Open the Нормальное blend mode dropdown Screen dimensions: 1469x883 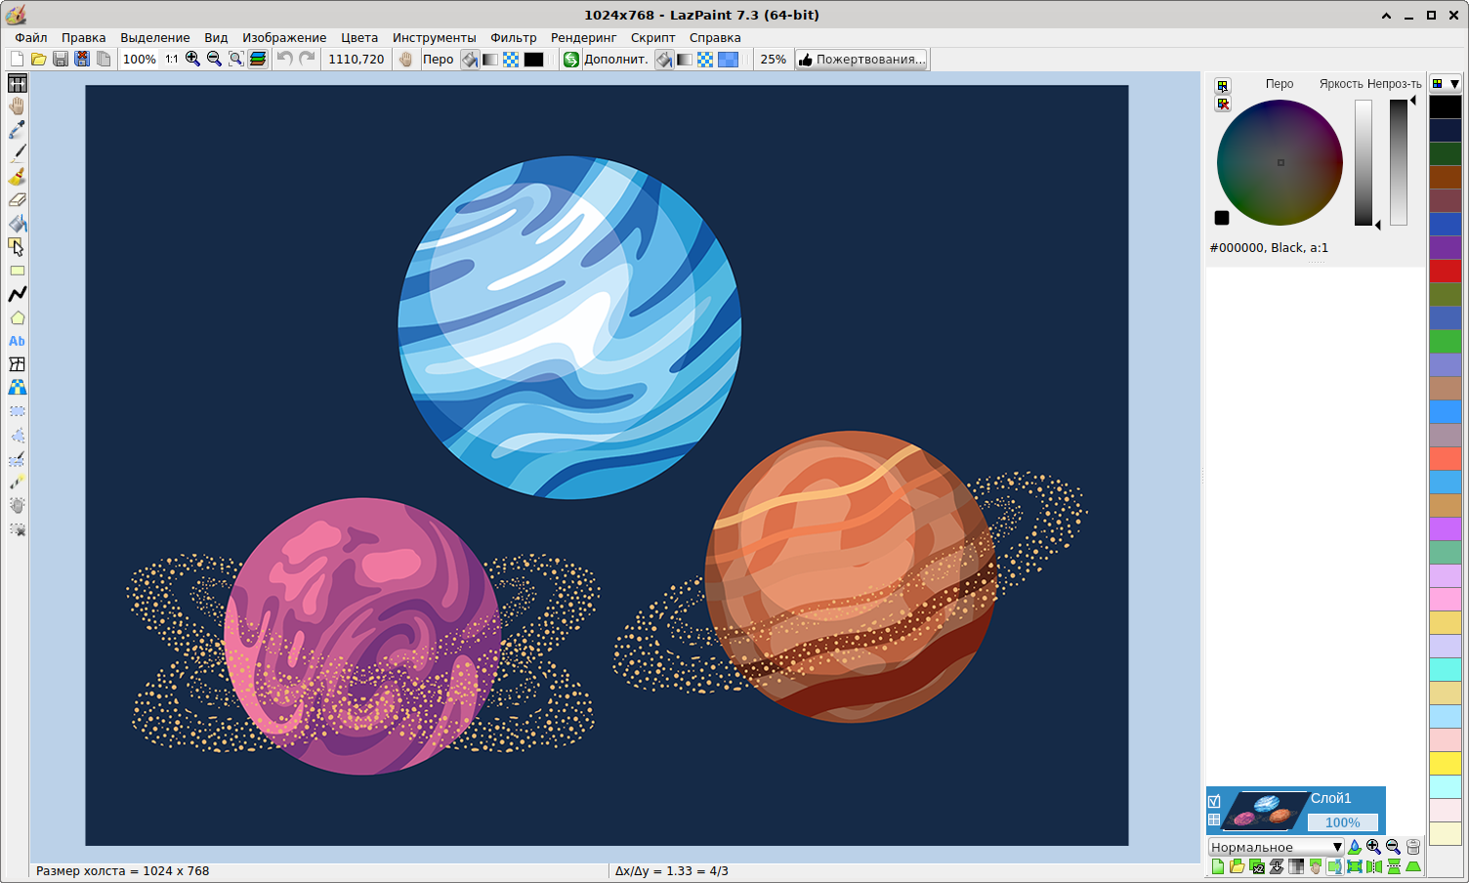pyautogui.click(x=1276, y=847)
